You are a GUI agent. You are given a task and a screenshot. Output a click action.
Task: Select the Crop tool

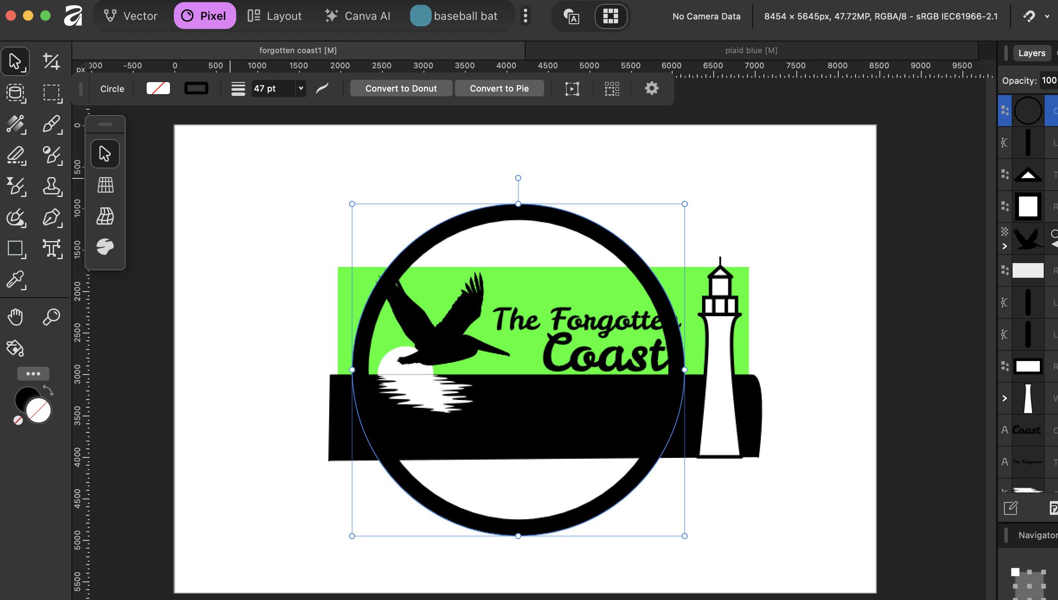point(51,61)
